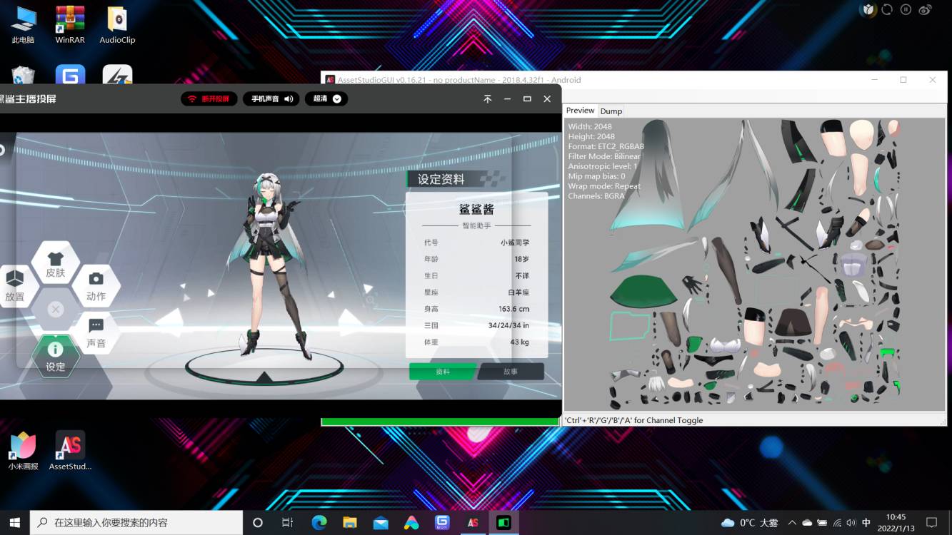Toggle the 中 input method indicator
952x535 pixels.
[866, 522]
